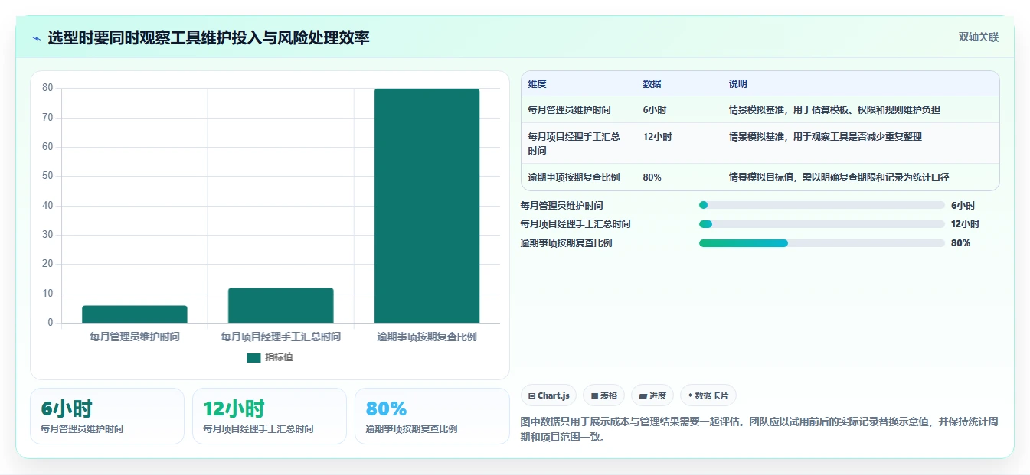Select the Chart.js chip
Screen dimensions: 1030x475
pos(549,395)
